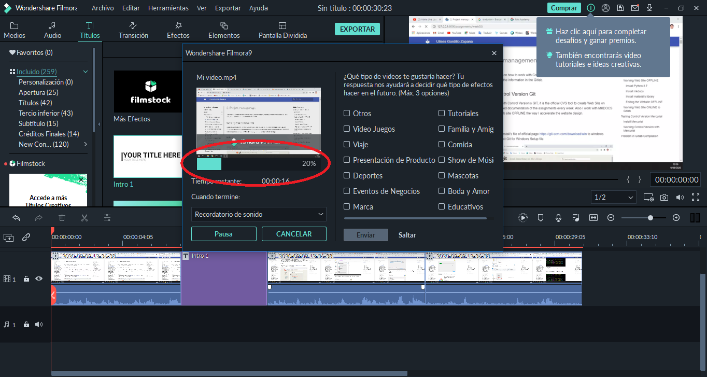Click the export progress bar

point(259,163)
